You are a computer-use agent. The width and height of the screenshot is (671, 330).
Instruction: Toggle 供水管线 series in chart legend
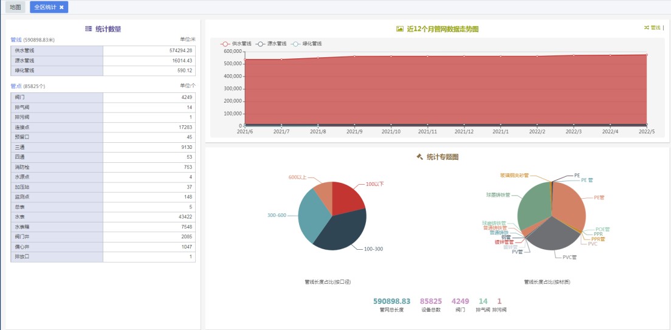236,44
